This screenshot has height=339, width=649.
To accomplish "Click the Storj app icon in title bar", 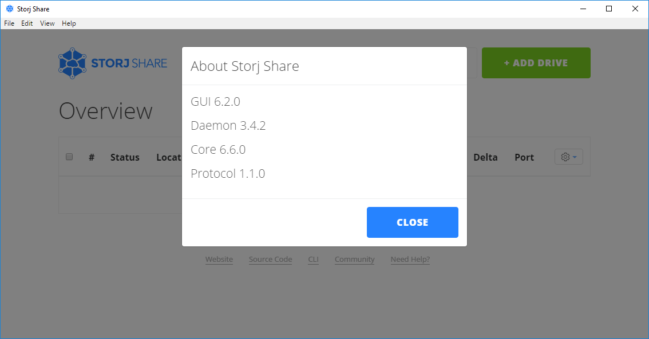I will click(9, 9).
